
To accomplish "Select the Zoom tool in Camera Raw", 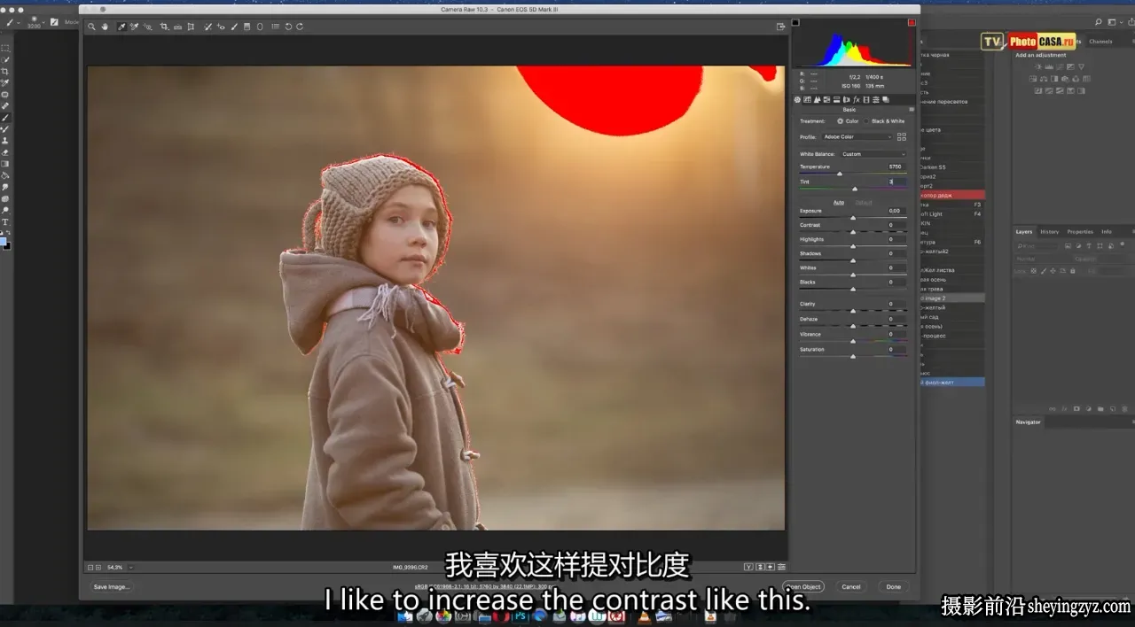I will point(91,27).
